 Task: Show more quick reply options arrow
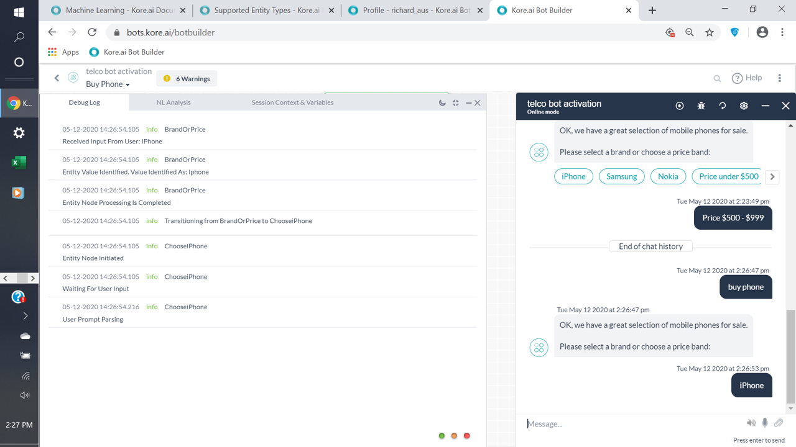(772, 176)
